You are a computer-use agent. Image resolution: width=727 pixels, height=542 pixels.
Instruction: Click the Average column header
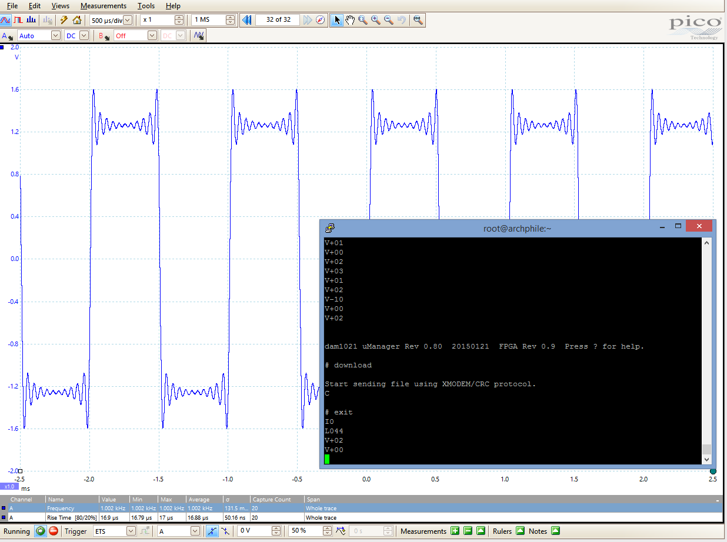[x=199, y=500]
